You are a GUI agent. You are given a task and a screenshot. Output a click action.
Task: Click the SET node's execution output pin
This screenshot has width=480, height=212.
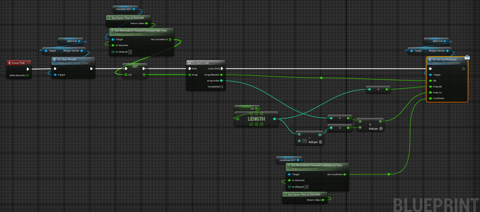coord(144,69)
